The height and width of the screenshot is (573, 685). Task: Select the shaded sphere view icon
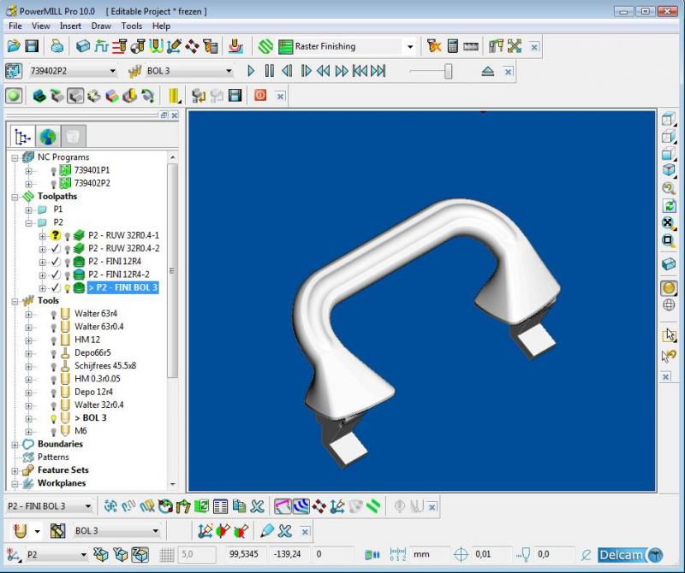[669, 288]
